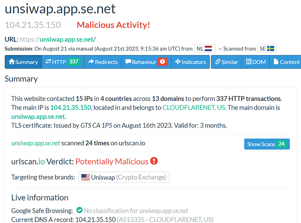Image resolution: width=301 pixels, height=223 pixels.
Task: Click the green check icon for Safe Browsing
Action: 79,210
